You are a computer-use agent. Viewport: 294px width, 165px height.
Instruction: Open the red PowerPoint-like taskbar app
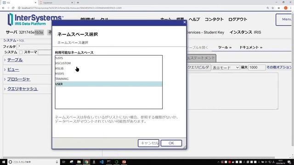124,162
